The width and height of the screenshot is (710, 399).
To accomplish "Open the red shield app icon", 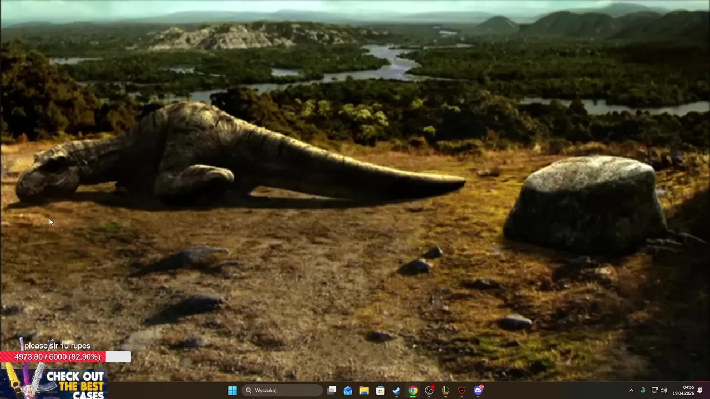I will [462, 390].
